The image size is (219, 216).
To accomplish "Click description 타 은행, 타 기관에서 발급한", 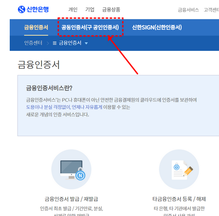I will [x=179, y=208].
